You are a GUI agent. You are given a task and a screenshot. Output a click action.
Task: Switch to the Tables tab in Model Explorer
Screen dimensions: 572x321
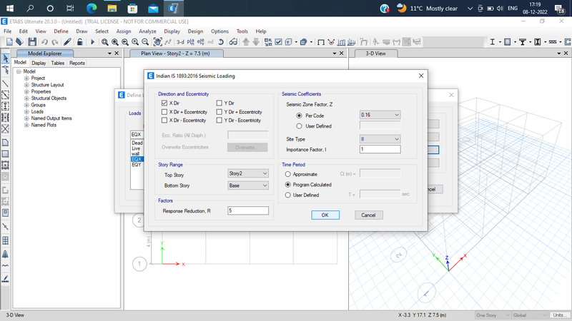[57, 63]
